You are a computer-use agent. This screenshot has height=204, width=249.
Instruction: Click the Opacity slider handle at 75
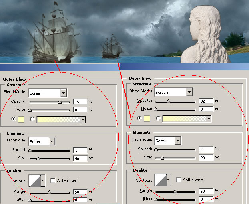pos(60,102)
